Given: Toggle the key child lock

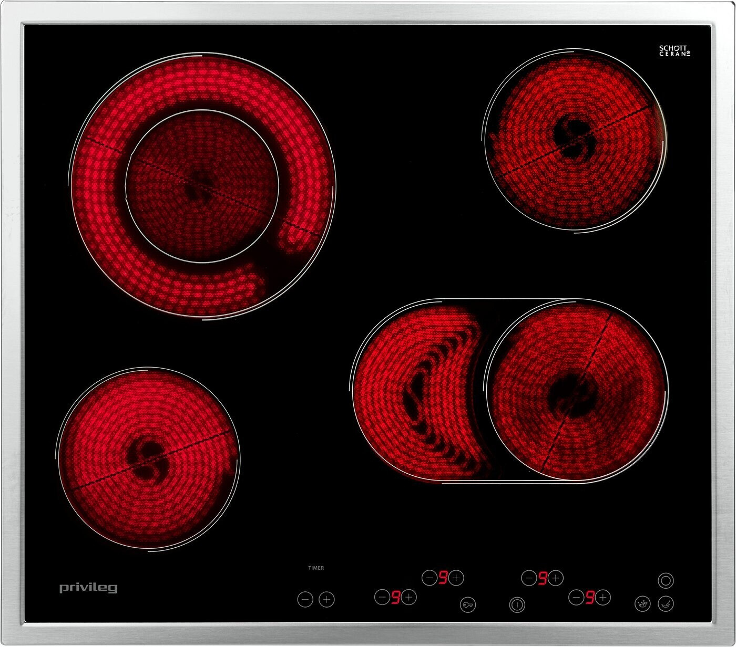Looking at the screenshot, I should [x=467, y=605].
